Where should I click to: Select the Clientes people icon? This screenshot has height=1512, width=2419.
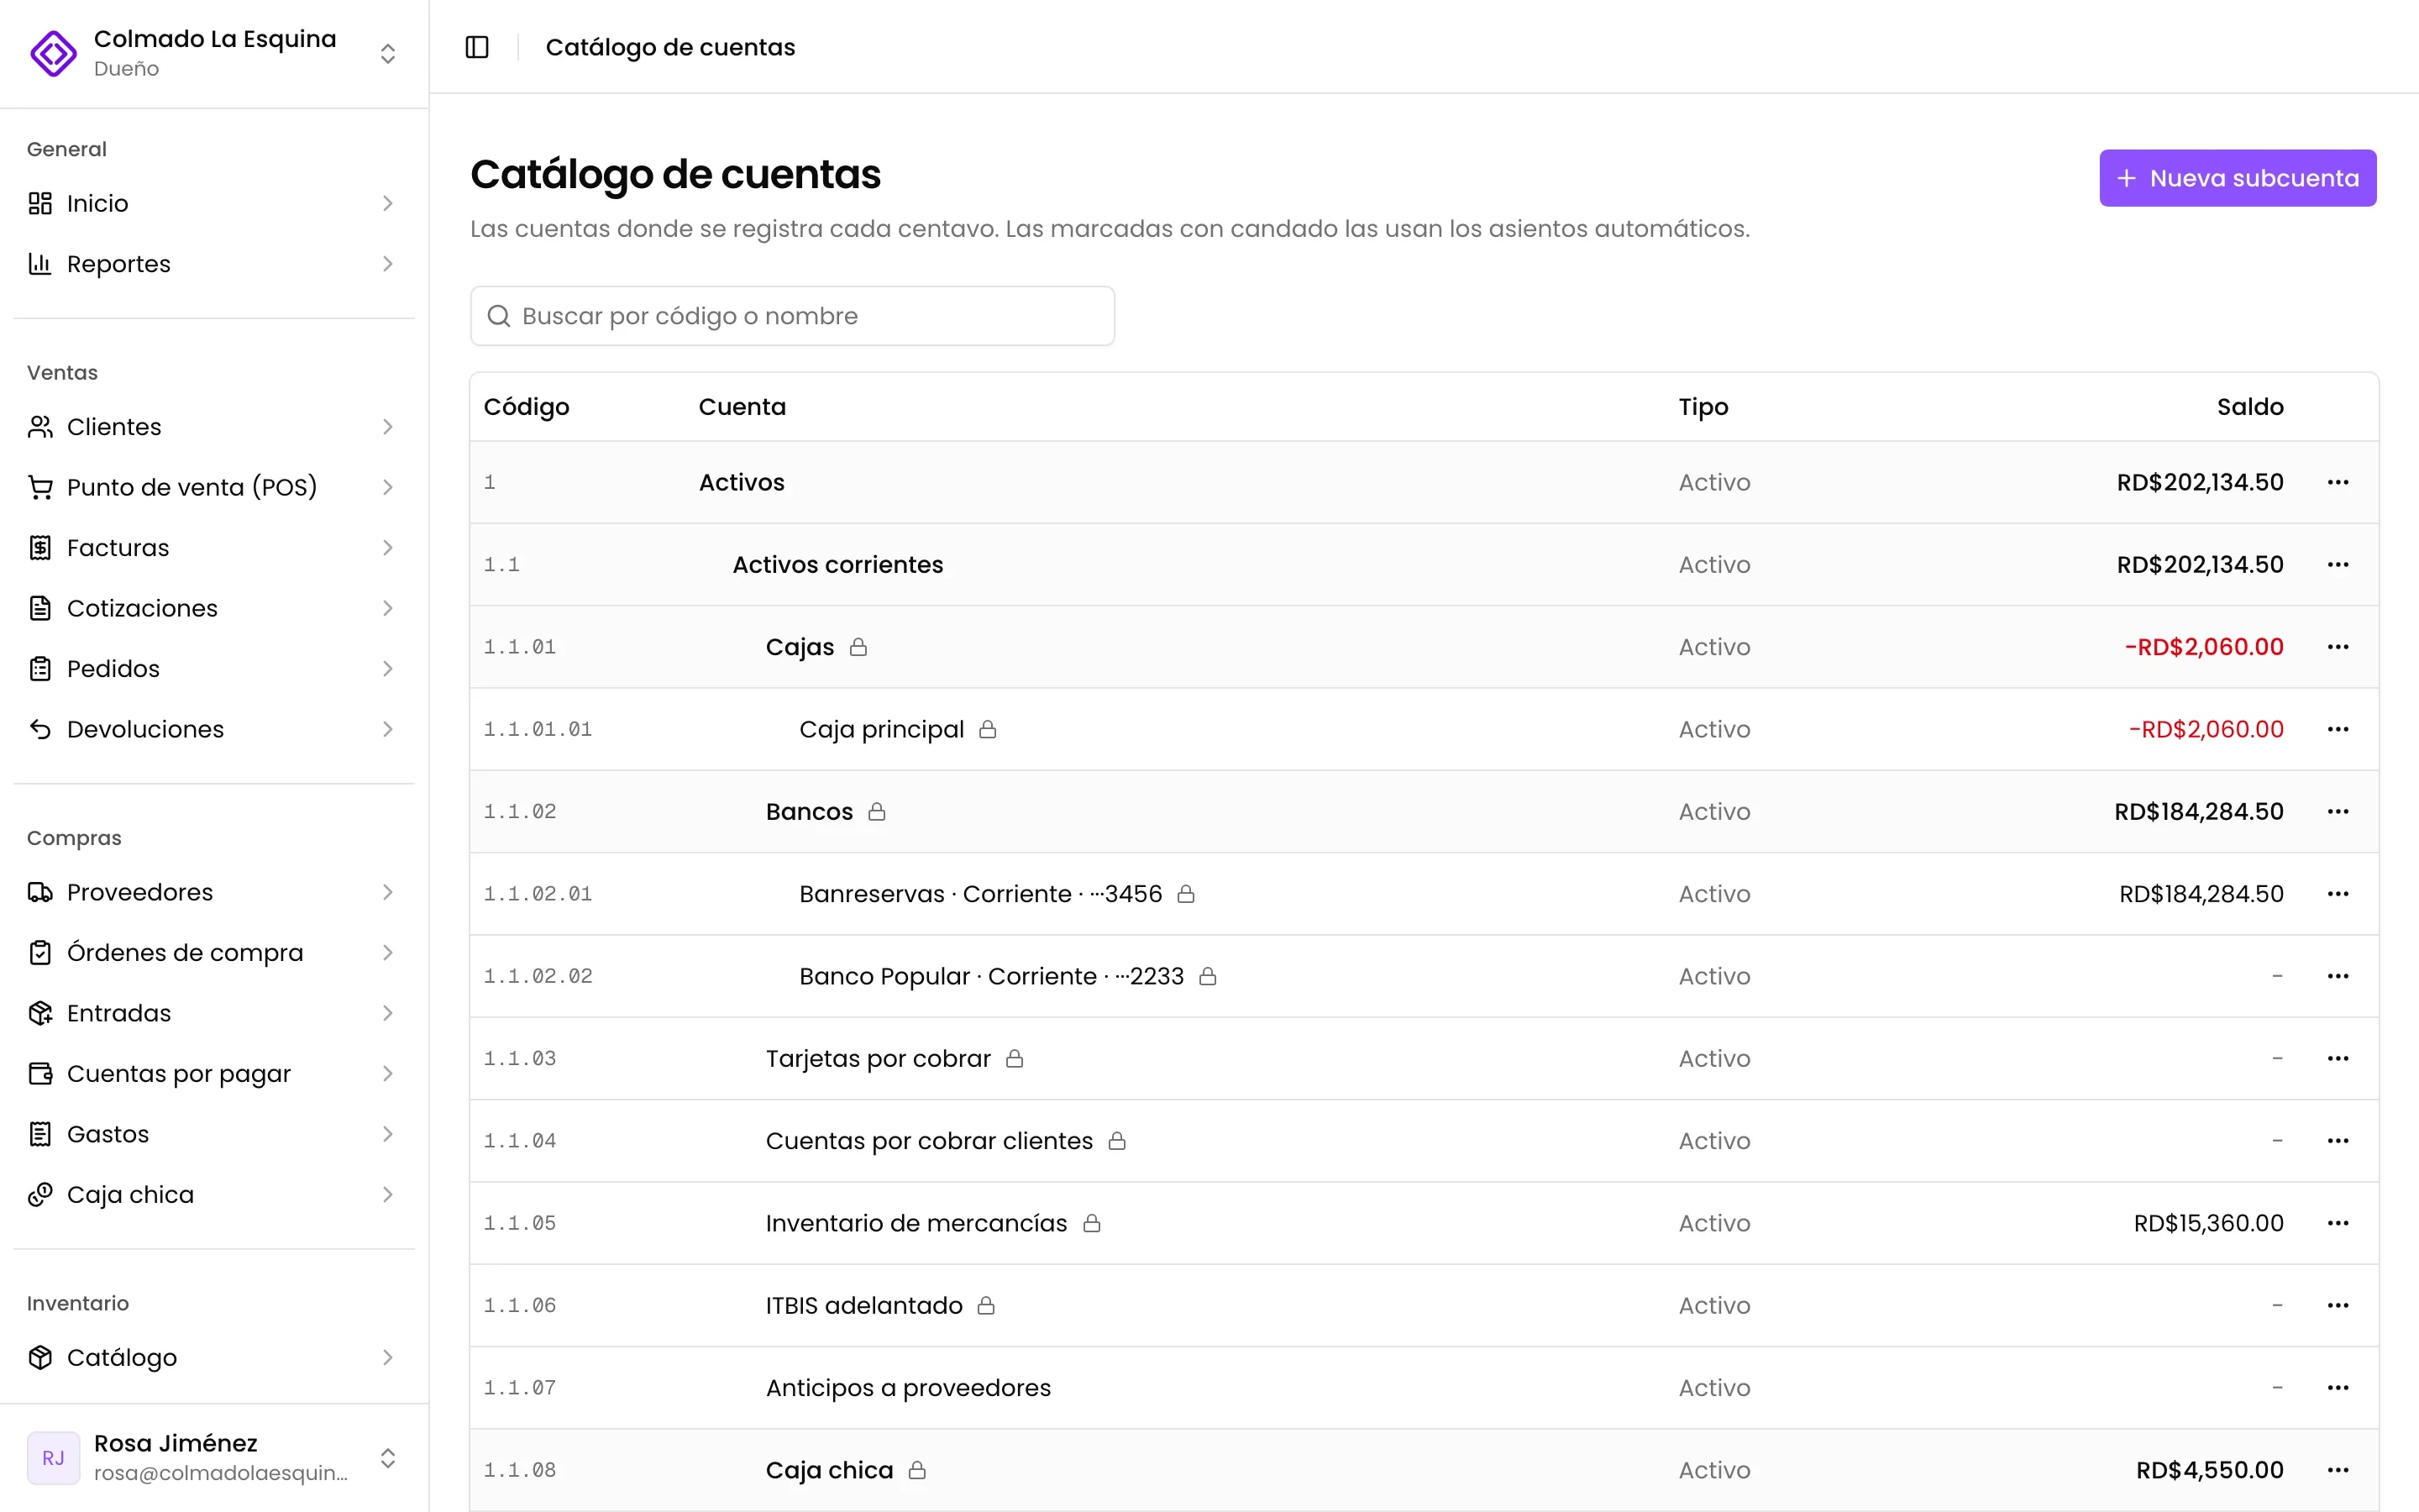coord(40,427)
